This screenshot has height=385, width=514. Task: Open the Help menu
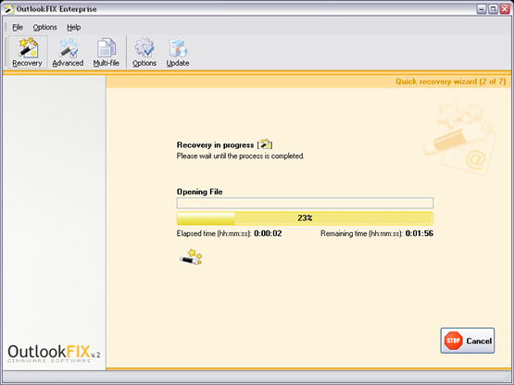(74, 27)
